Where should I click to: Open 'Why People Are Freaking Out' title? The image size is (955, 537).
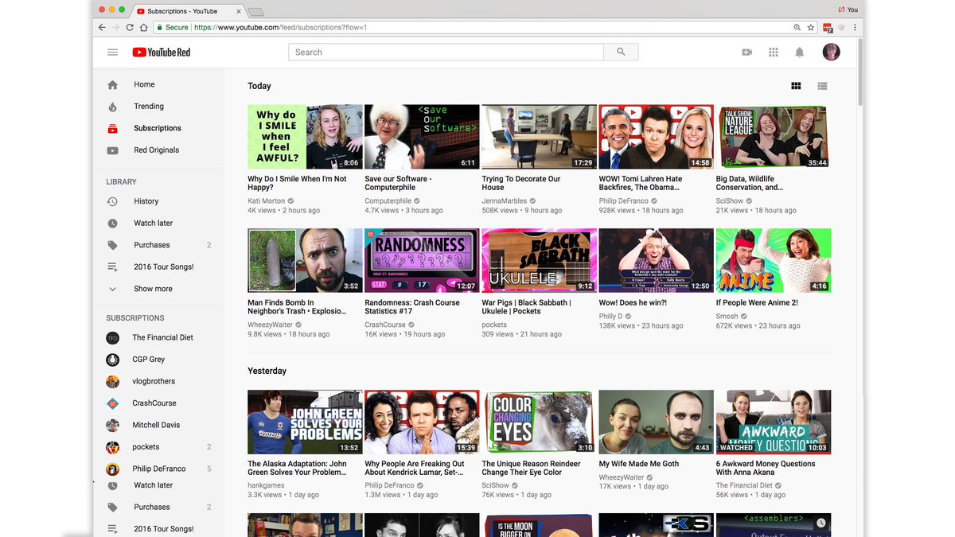(x=415, y=468)
